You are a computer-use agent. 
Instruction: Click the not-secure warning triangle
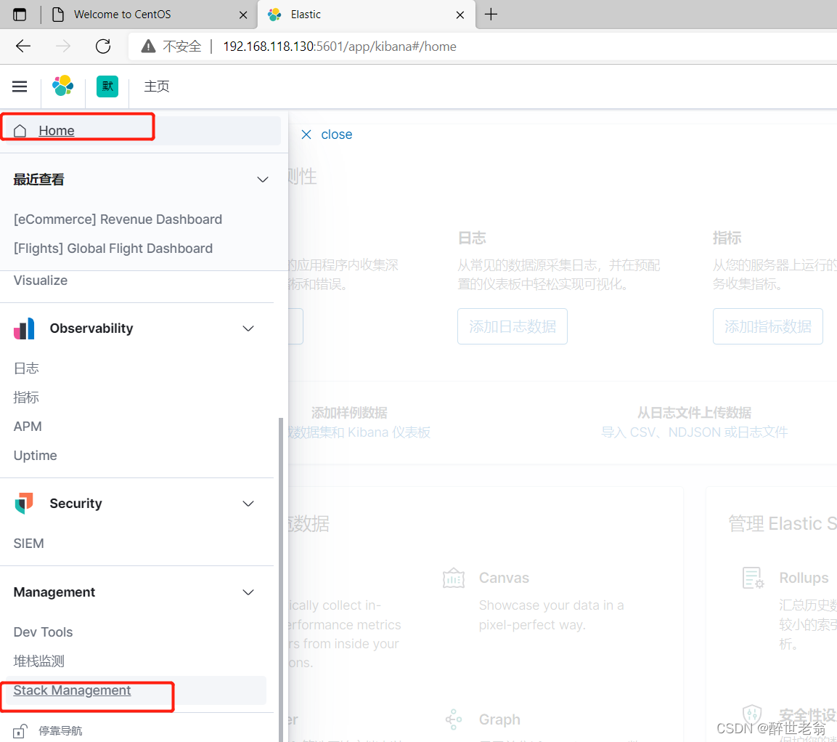[x=148, y=46]
